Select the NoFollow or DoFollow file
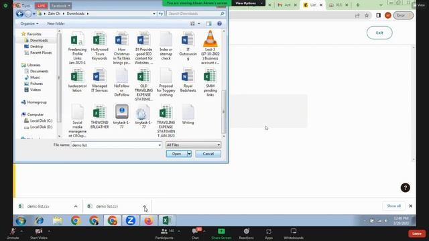 point(121,82)
